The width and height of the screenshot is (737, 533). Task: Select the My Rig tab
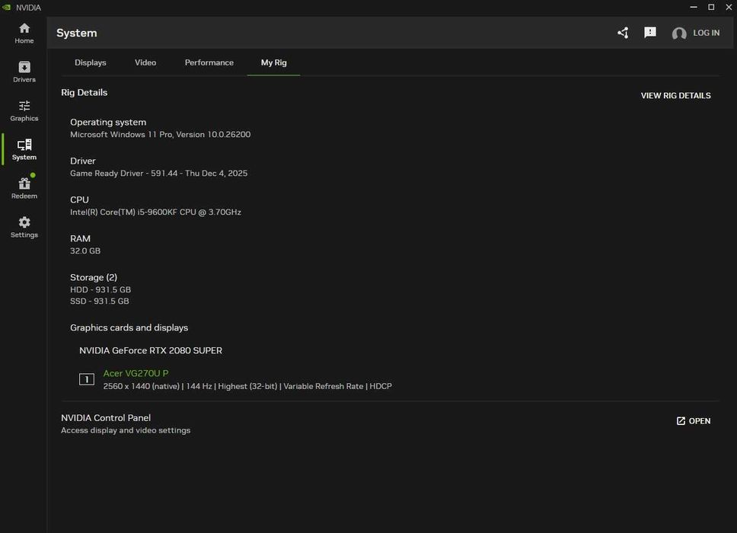(x=274, y=62)
